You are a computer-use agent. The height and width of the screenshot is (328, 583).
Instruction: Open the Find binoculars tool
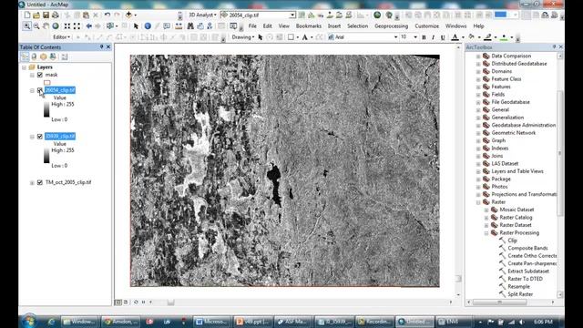click(190, 26)
